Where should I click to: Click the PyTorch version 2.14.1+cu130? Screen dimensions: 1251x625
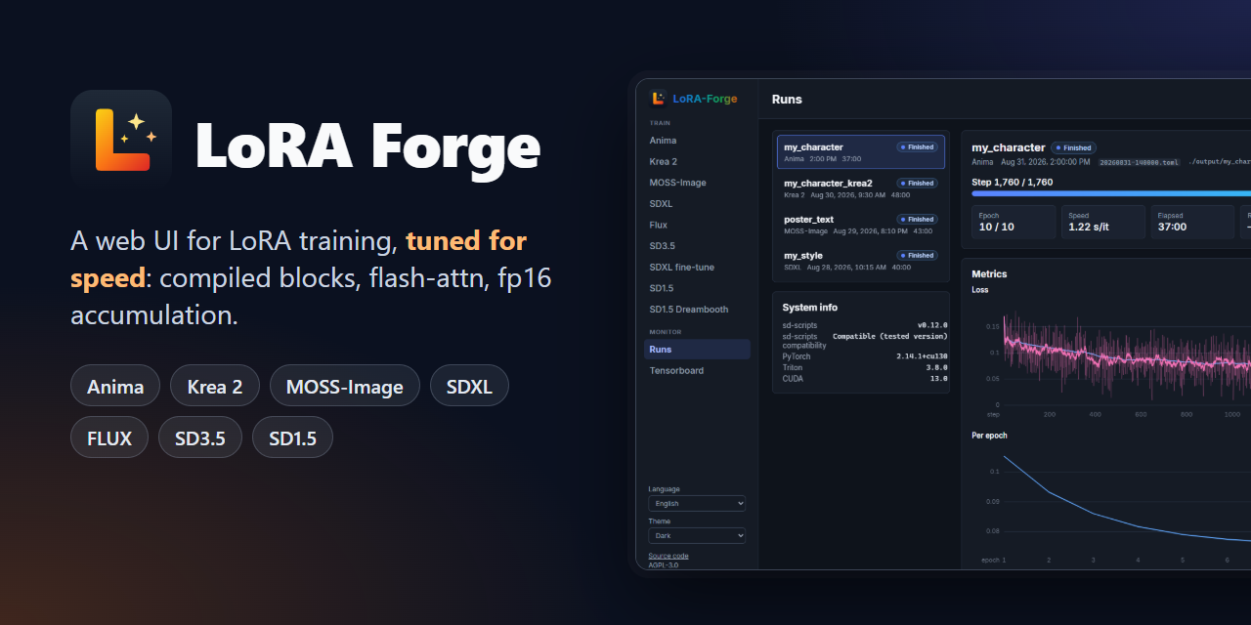[x=922, y=356]
